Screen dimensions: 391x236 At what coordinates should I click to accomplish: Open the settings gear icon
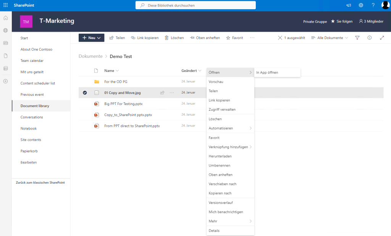360,5
